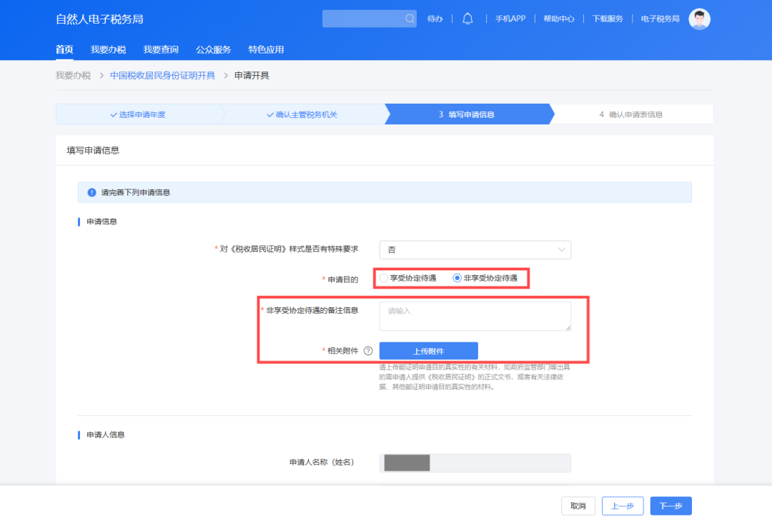
Task: Select the 非享受协定待遇 radio option
Action: click(457, 278)
